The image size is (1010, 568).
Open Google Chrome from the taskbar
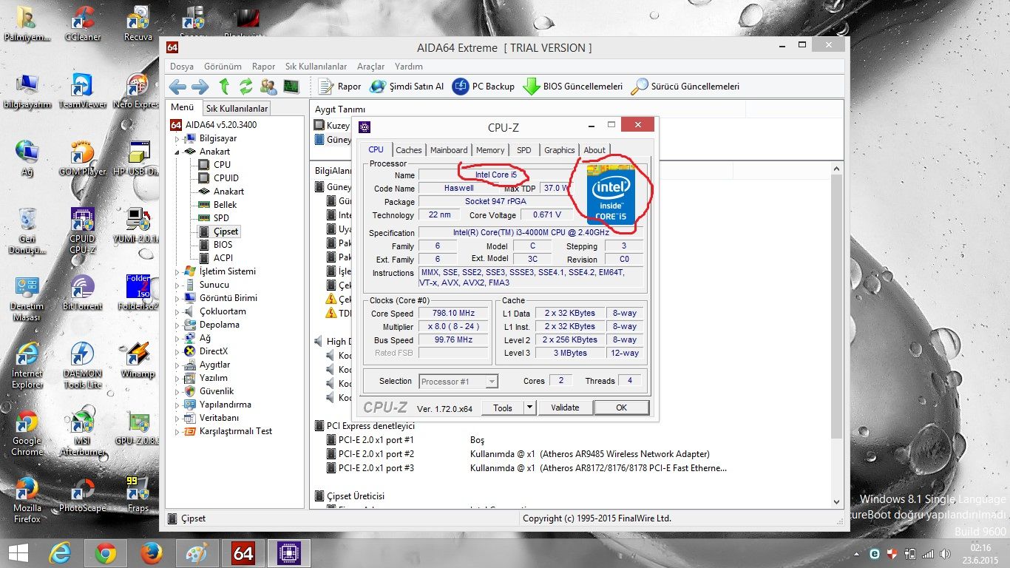[x=106, y=553]
